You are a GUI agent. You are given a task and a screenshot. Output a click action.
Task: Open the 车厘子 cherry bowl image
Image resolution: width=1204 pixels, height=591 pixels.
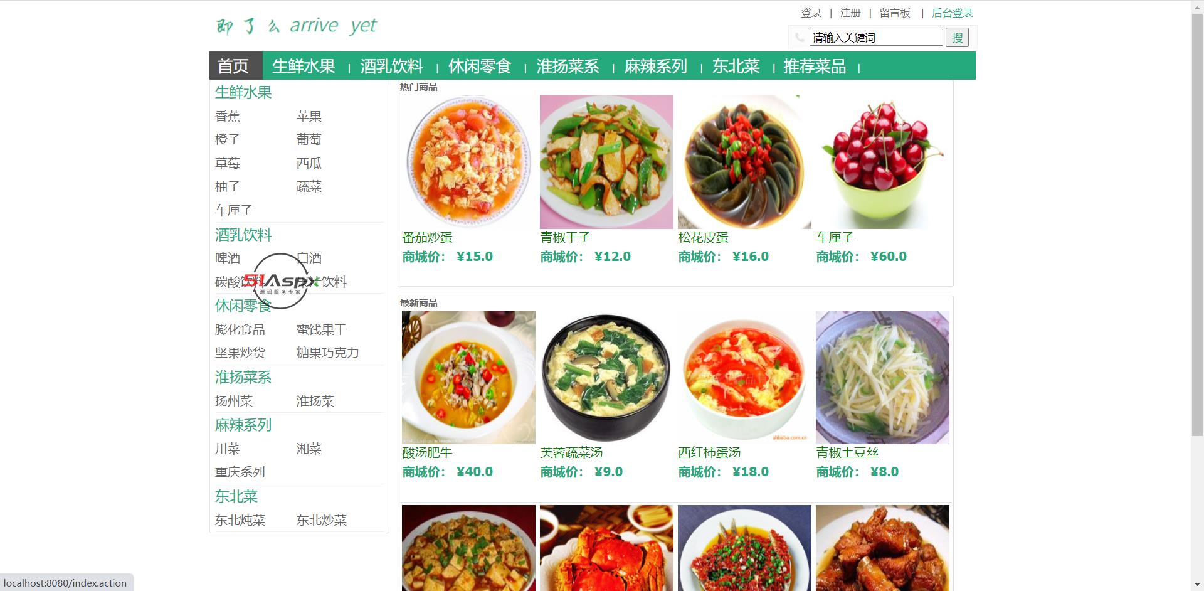tap(882, 162)
